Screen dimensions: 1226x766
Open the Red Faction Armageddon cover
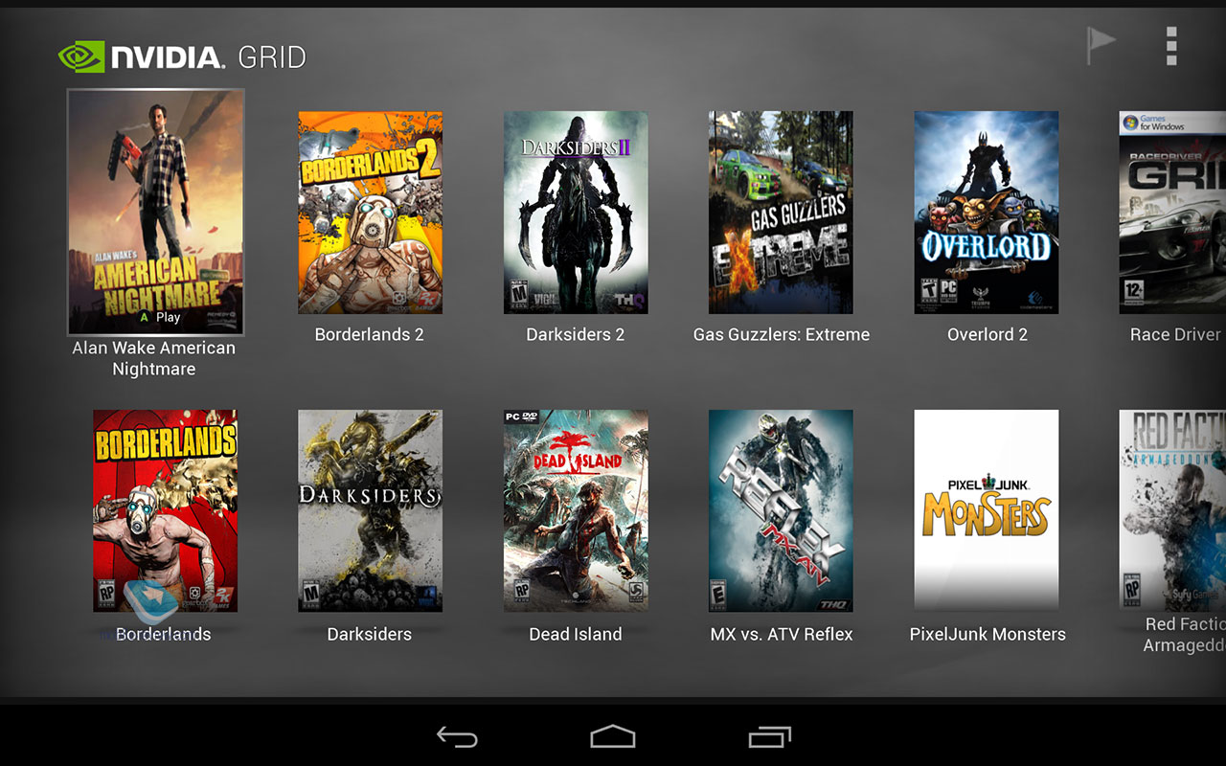1172,511
